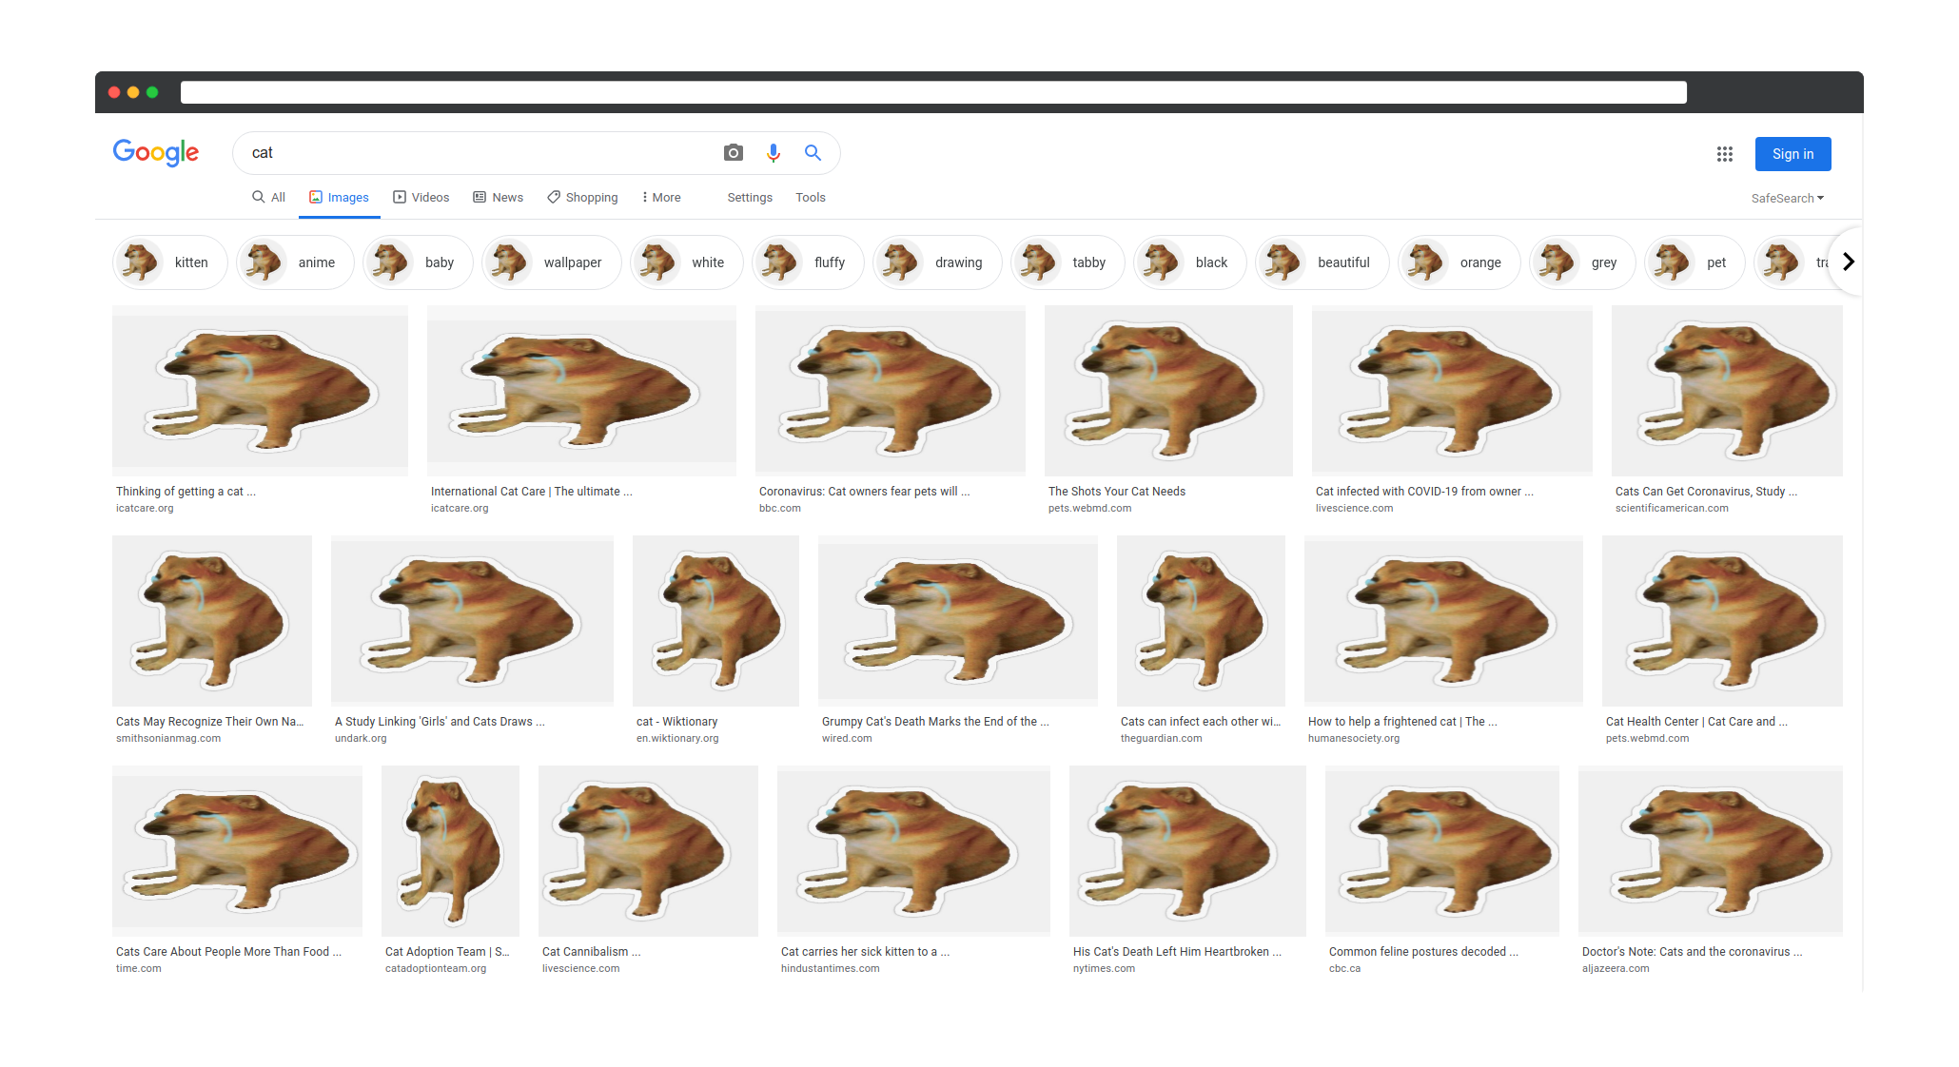Select the tabby filter chip
The image size is (1959, 1067).
click(x=1068, y=262)
